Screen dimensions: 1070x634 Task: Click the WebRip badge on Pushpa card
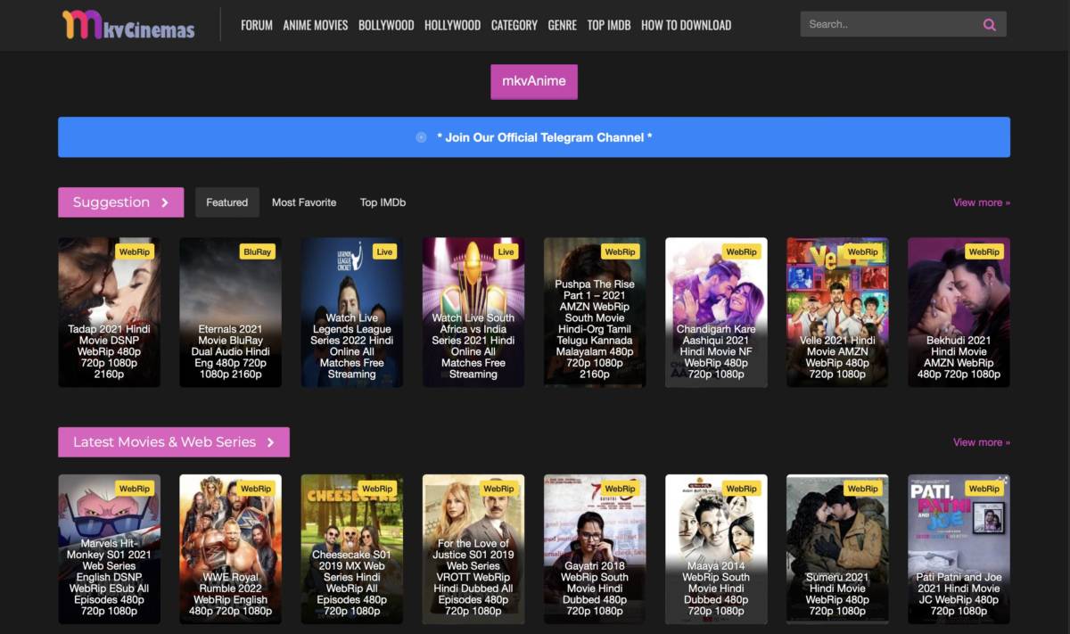pyautogui.click(x=620, y=251)
